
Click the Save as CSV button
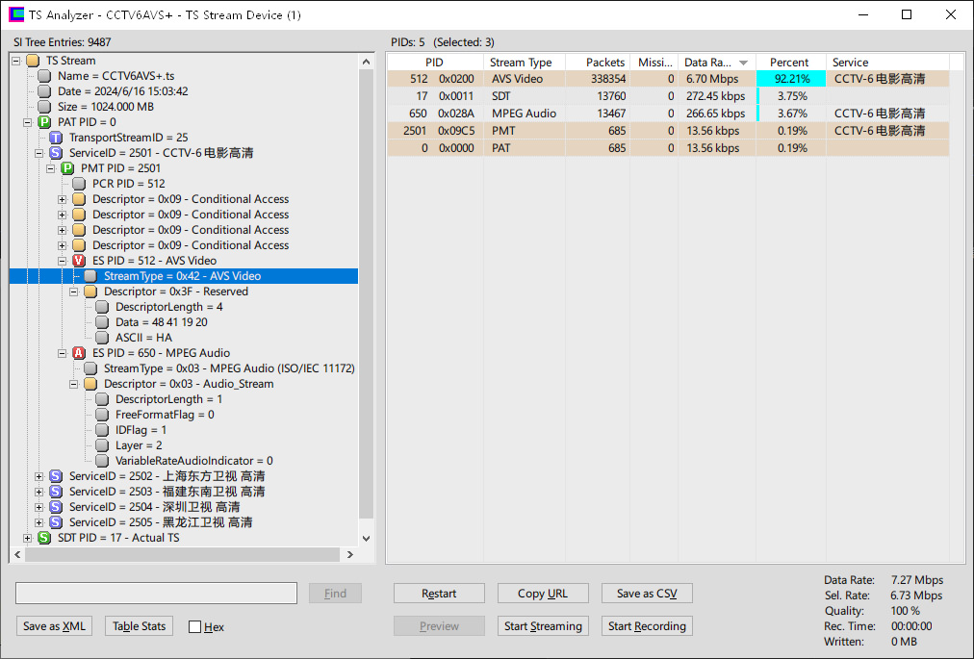[647, 594]
